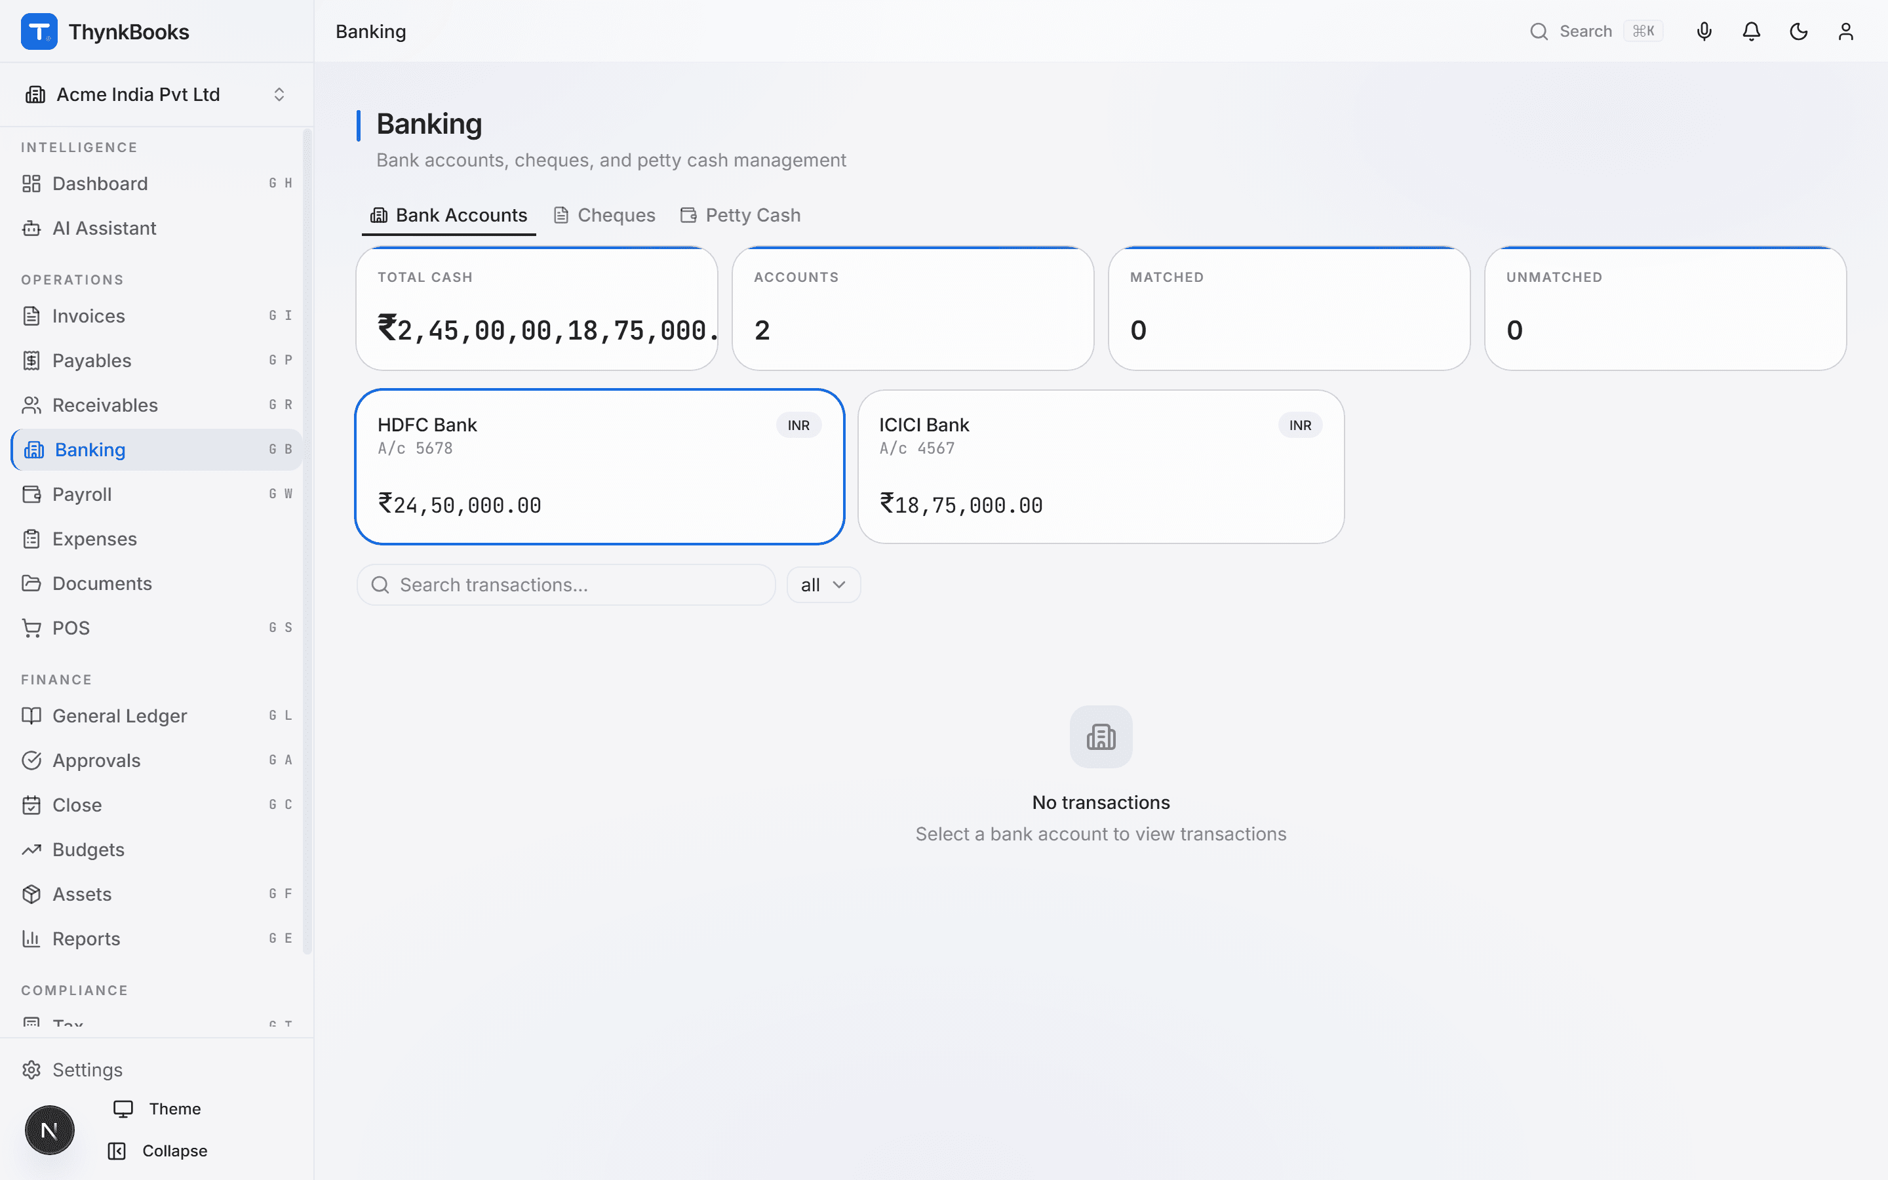Image resolution: width=1888 pixels, height=1180 pixels.
Task: Navigate to Receivables
Action: tap(157, 405)
